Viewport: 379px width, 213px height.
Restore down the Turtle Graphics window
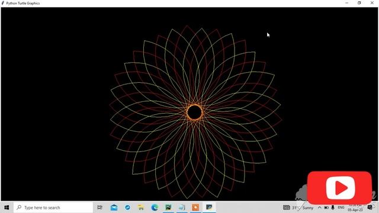tap(359, 3)
